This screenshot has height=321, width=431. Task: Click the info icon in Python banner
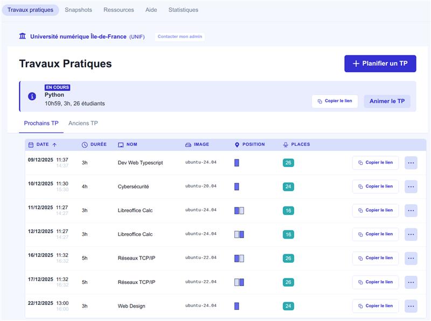(32, 96)
